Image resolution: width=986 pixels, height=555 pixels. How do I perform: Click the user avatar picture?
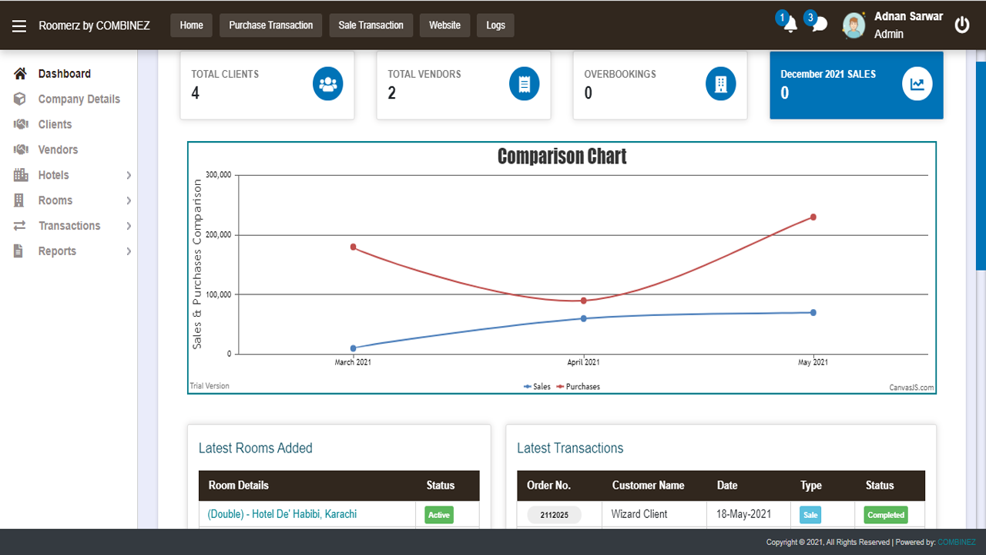pos(854,25)
